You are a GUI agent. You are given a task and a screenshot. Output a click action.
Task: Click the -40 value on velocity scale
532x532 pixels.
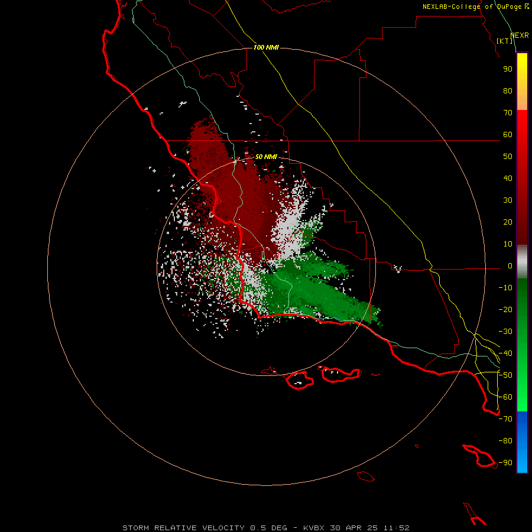(x=505, y=353)
